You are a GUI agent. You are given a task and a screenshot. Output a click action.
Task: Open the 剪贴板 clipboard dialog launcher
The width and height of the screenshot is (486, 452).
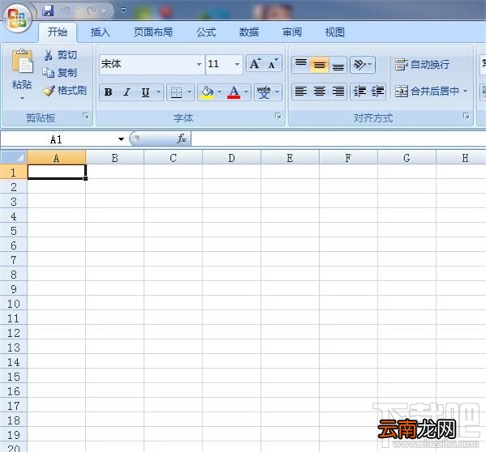[86, 116]
